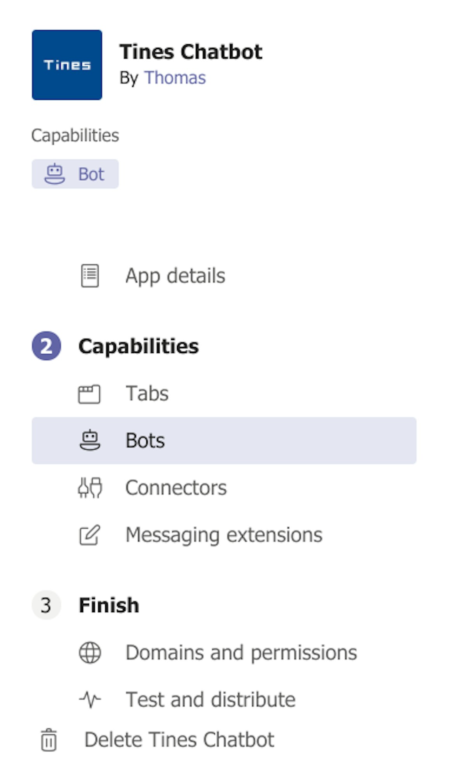Click the step 3 circle badge
Image resolution: width=466 pixels, height=761 pixels.
click(x=46, y=605)
